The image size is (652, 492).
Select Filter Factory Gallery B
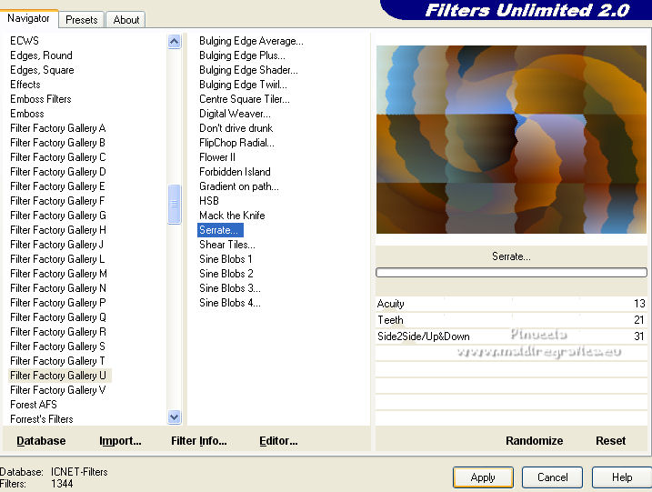click(58, 143)
